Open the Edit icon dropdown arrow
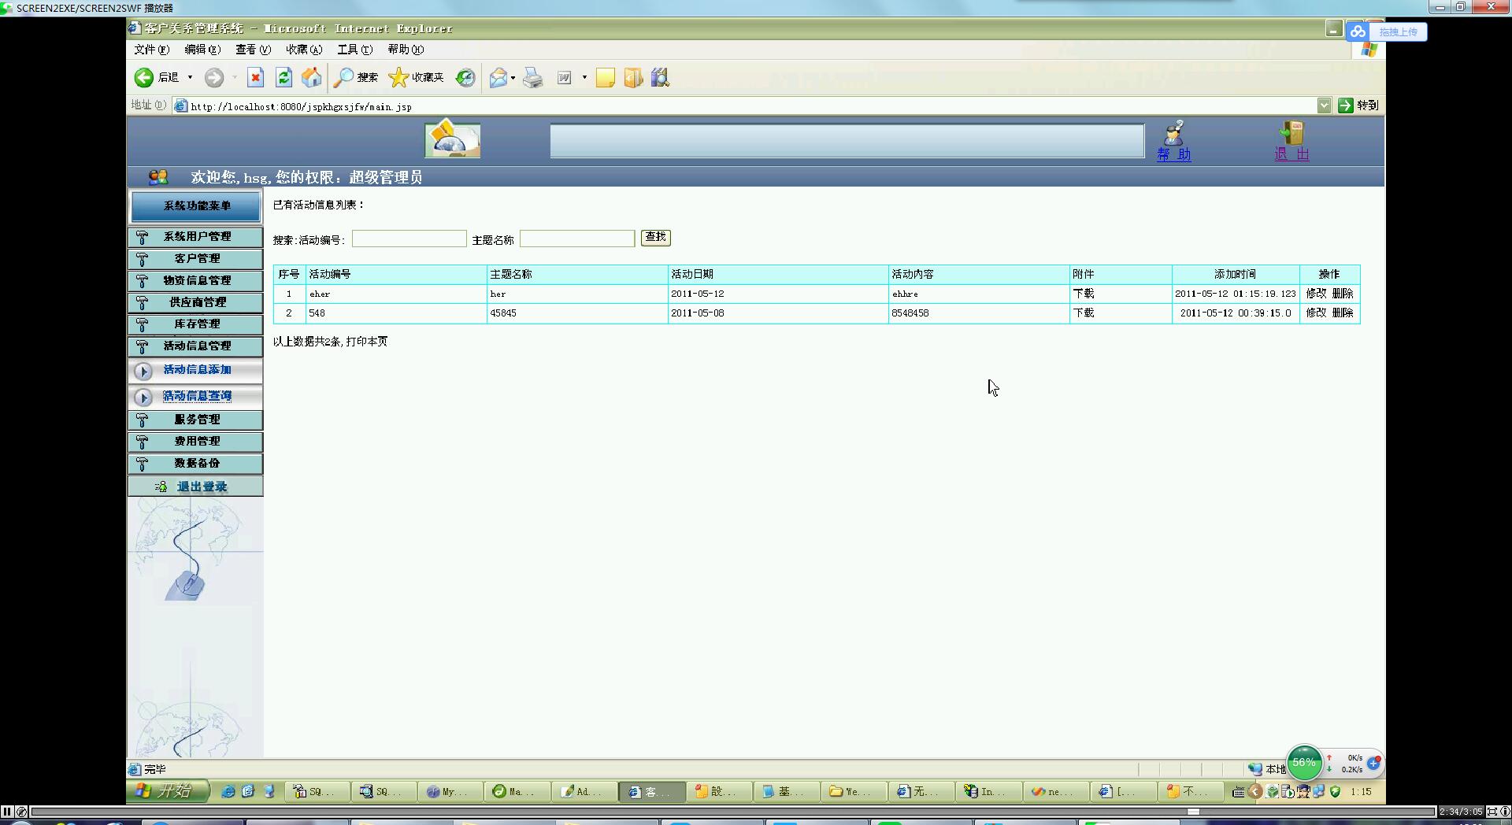 584,77
